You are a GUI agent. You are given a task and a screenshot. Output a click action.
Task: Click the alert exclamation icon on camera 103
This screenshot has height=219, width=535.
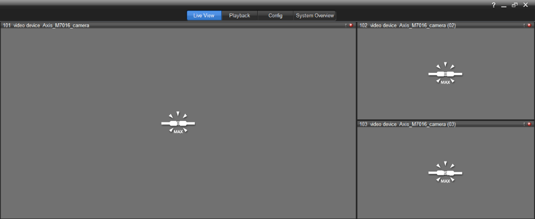pos(524,124)
